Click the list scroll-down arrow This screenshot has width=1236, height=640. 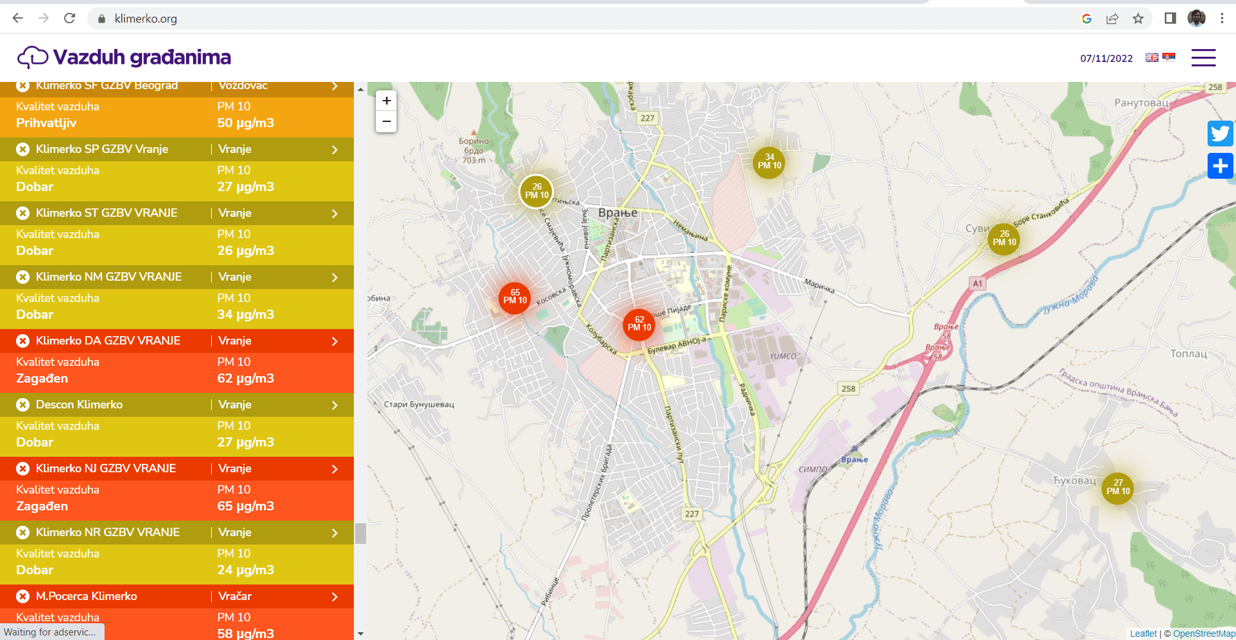[360, 634]
